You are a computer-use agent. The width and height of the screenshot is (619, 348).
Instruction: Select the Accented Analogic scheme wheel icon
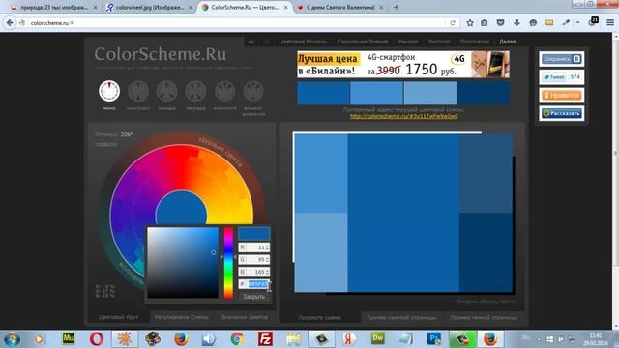pyautogui.click(x=253, y=91)
